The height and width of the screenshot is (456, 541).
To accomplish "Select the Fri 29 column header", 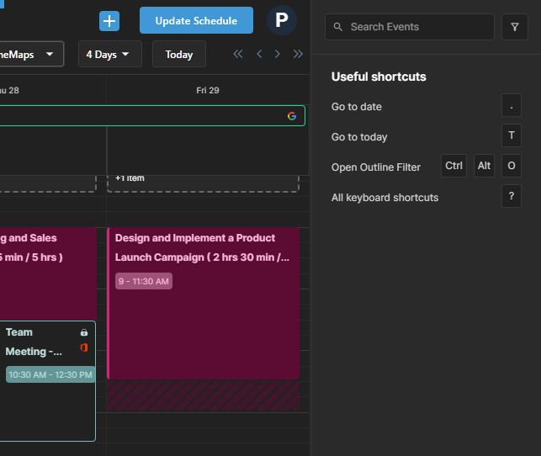I will coord(208,90).
